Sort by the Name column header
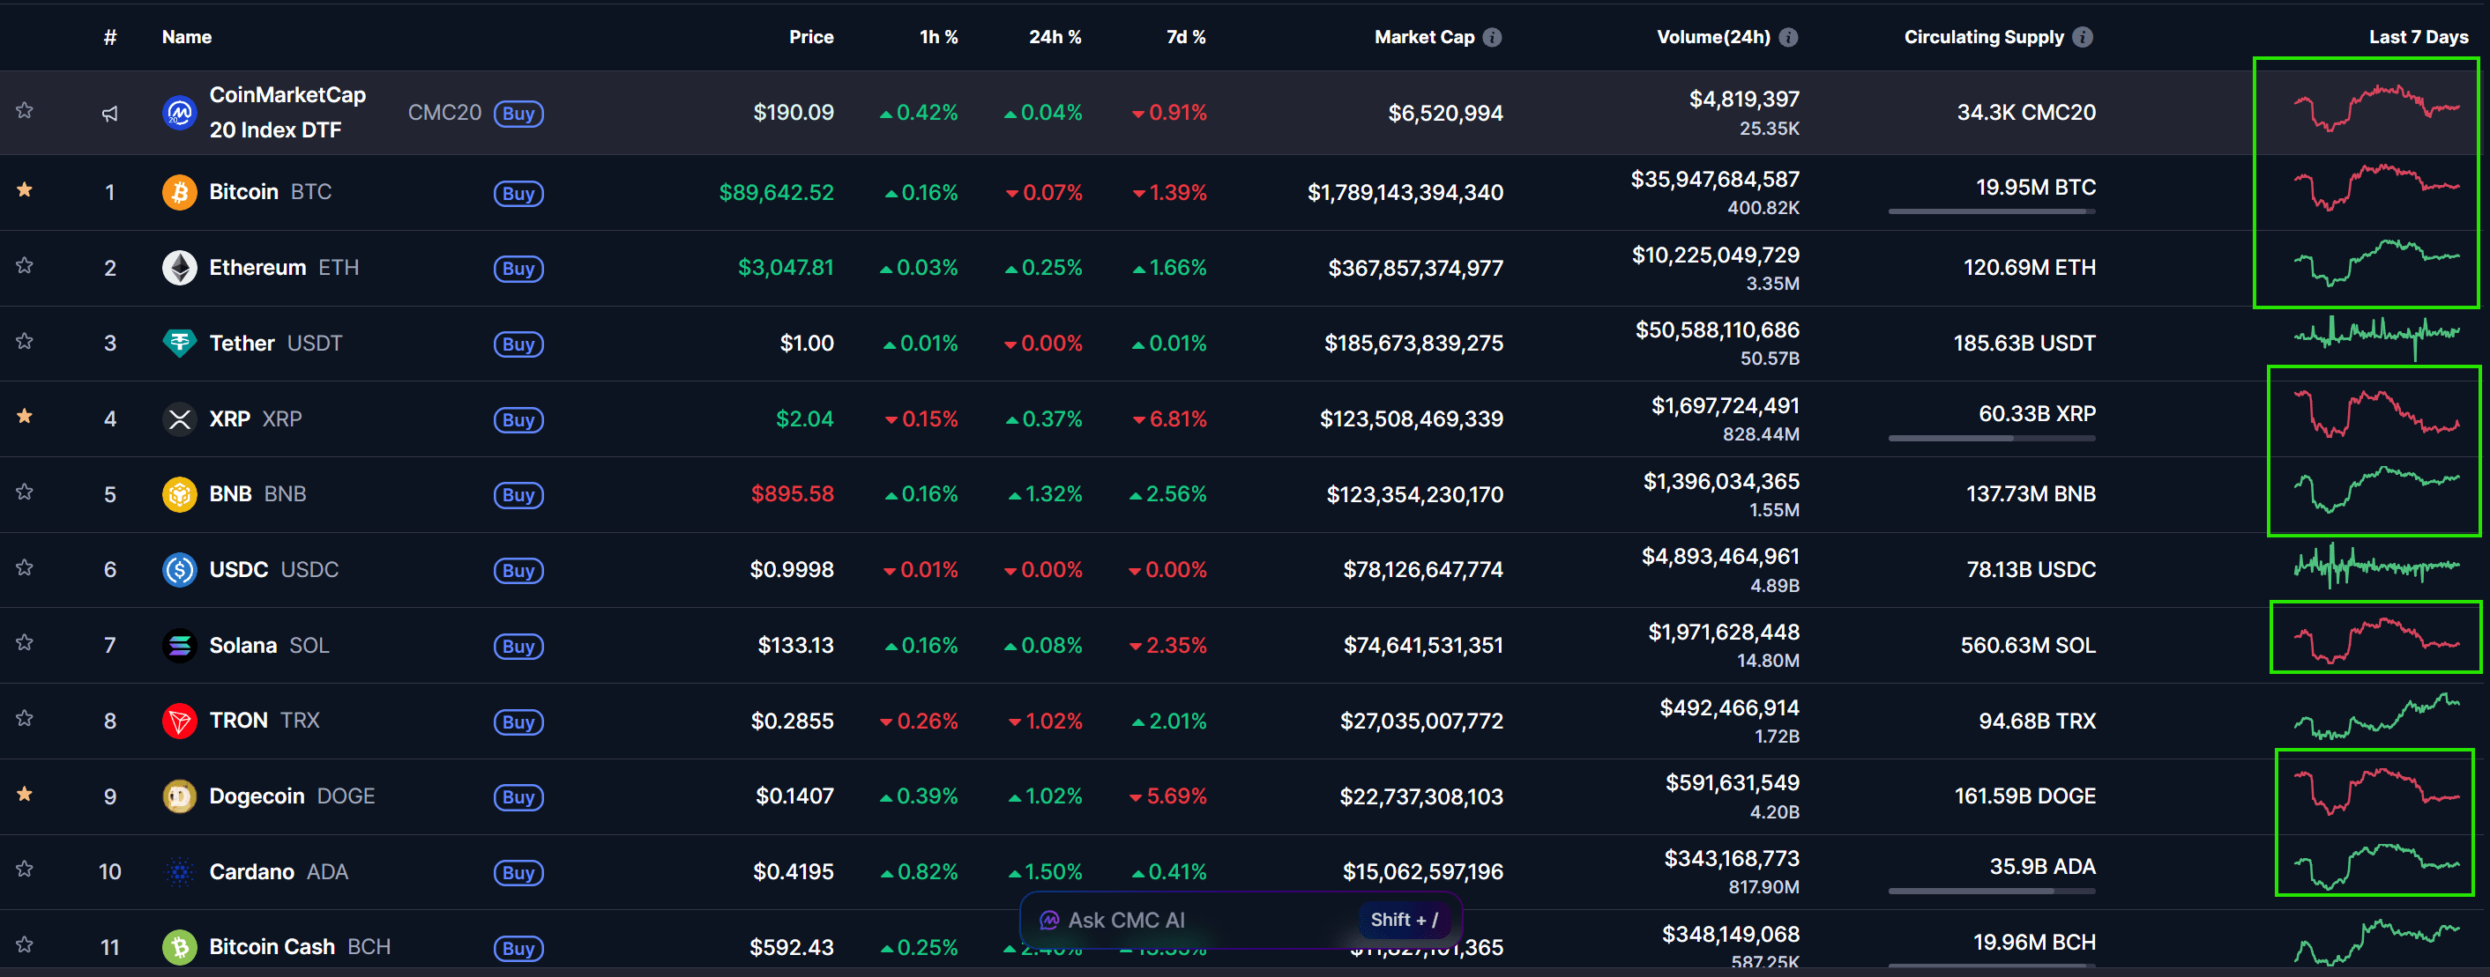The height and width of the screenshot is (977, 2490). point(187,37)
